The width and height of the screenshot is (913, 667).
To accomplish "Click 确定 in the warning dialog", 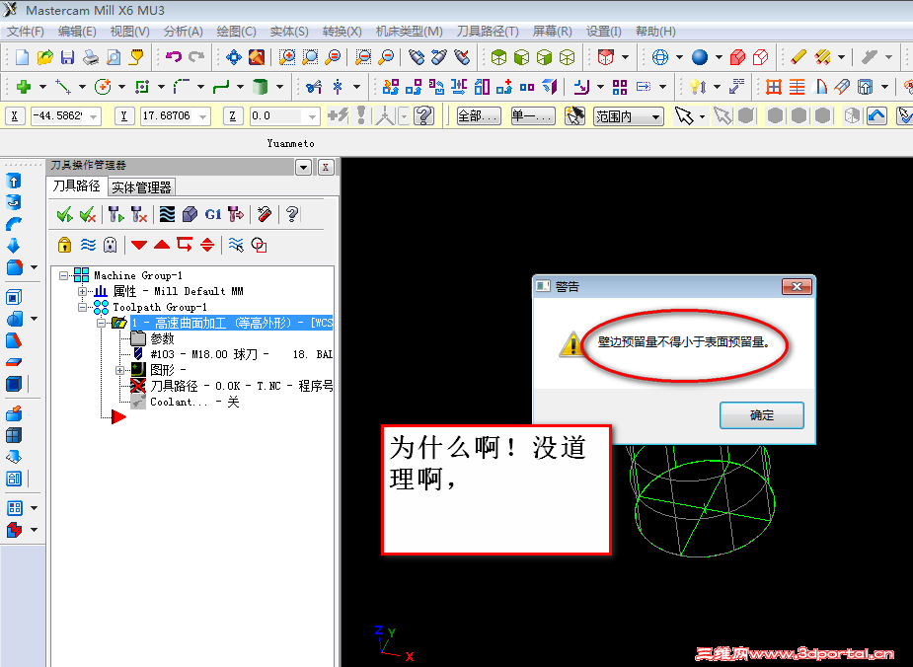I will click(762, 415).
